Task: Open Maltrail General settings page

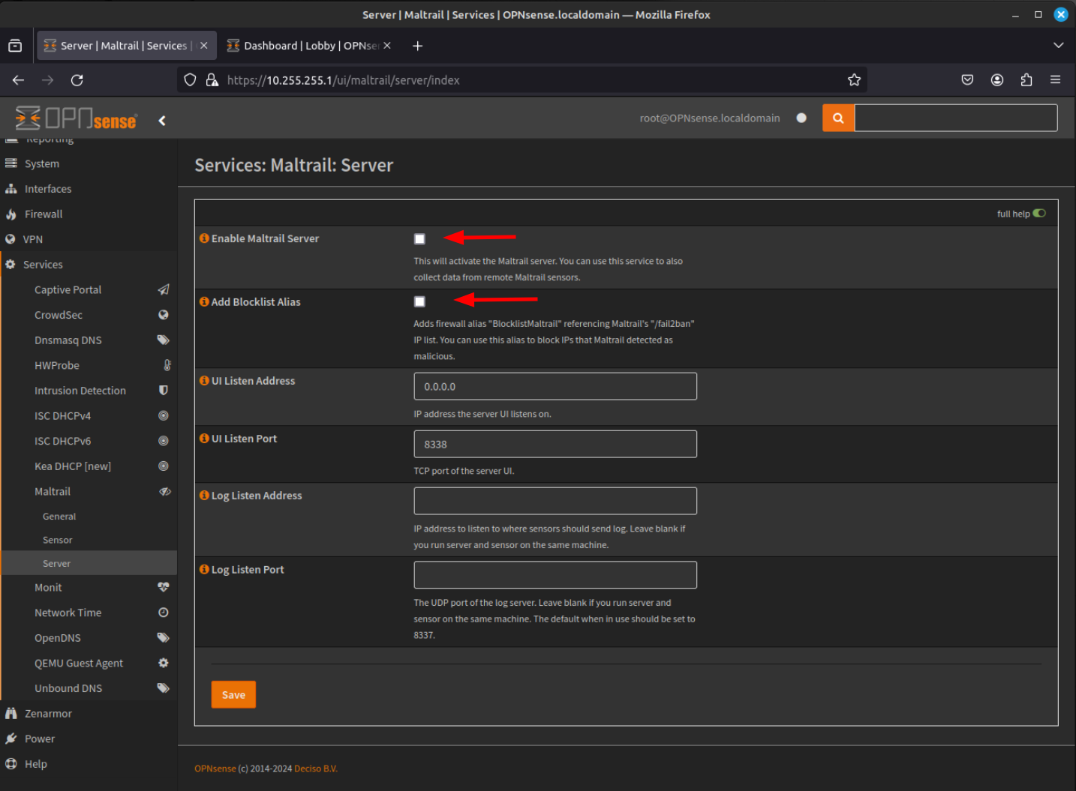Action: (89, 517)
